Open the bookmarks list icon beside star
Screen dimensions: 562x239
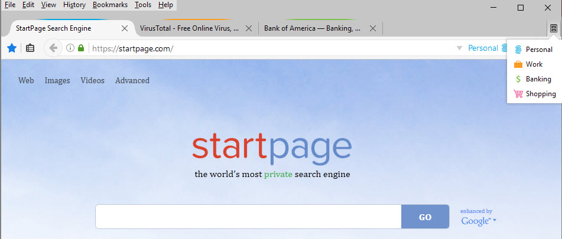click(30, 48)
